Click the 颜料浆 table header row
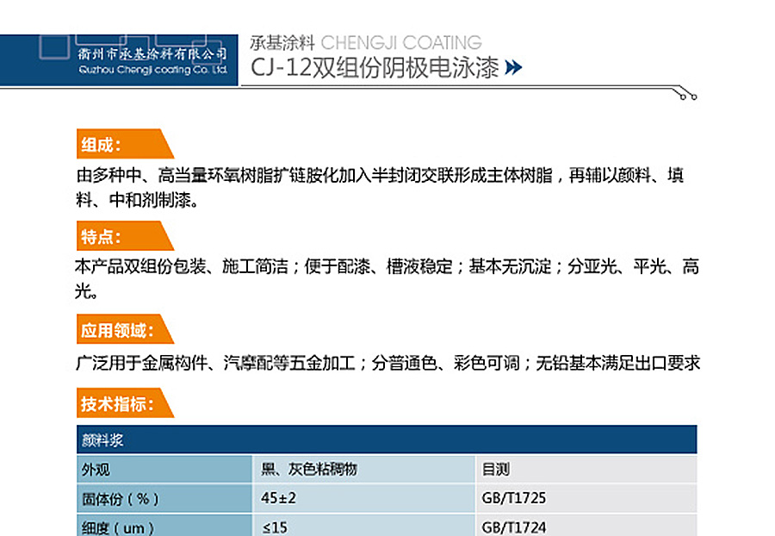The height and width of the screenshot is (536, 775). [x=387, y=439]
